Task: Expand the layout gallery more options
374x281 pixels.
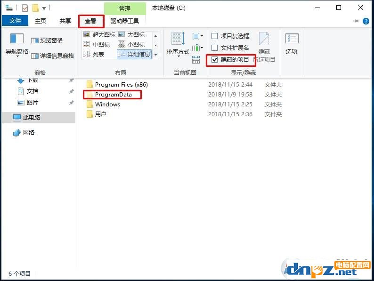Action: click(155, 54)
